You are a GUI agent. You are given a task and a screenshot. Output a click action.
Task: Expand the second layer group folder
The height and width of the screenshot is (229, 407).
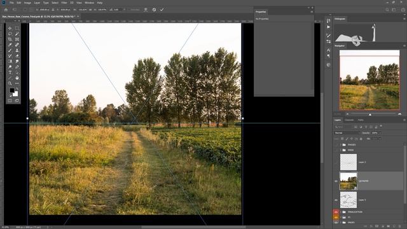341,150
